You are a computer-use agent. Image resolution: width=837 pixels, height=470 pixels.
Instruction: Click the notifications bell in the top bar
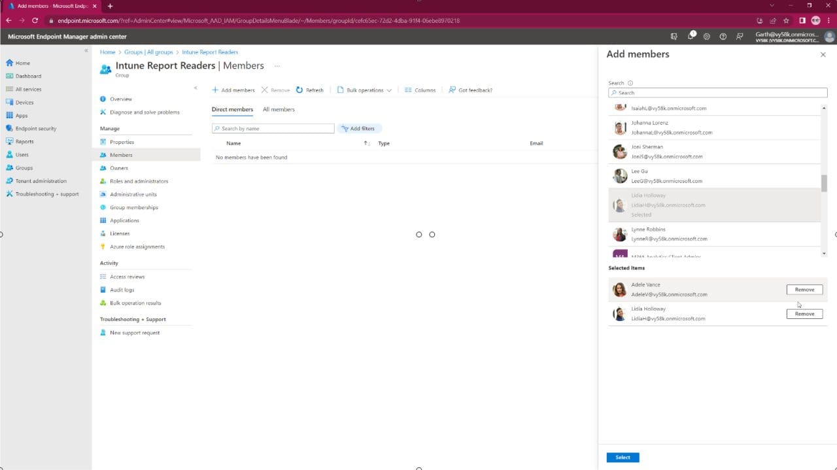(691, 37)
